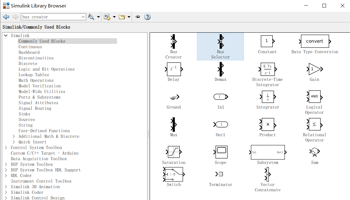The image size is (350, 200).
Task: Open the bus creator search combo box
Action: pyautogui.click(x=83, y=17)
